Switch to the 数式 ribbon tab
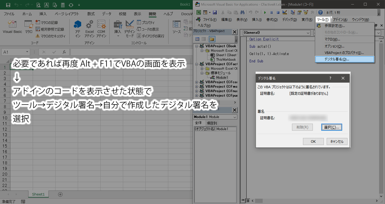This screenshot has width=385, height=204. (91, 14)
